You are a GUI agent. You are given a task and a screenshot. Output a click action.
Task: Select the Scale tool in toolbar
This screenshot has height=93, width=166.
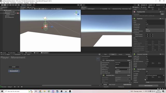(x=10, y=5)
